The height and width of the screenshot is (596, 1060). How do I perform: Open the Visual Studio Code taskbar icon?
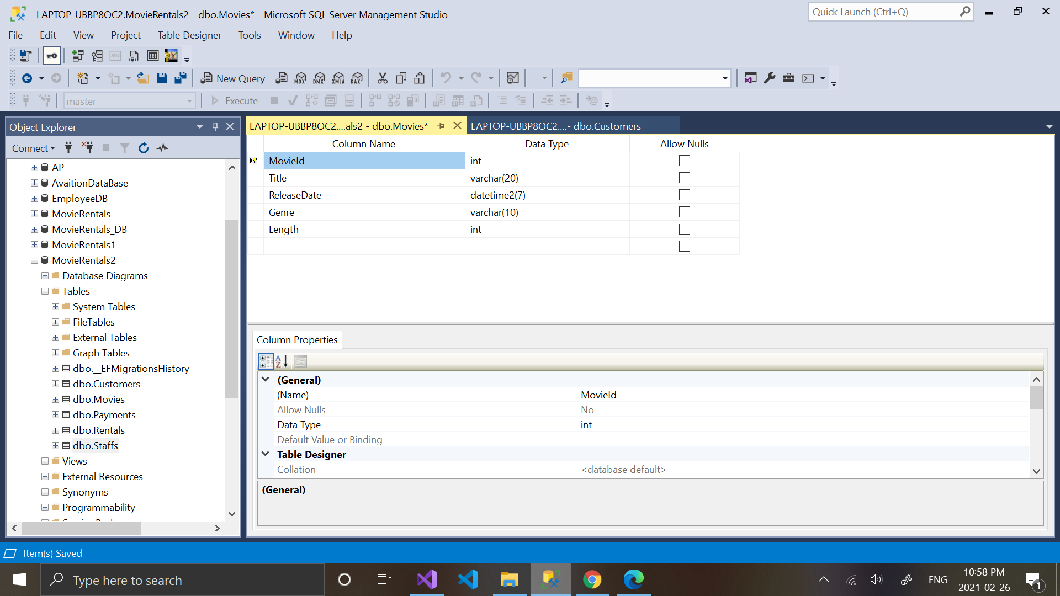point(468,579)
